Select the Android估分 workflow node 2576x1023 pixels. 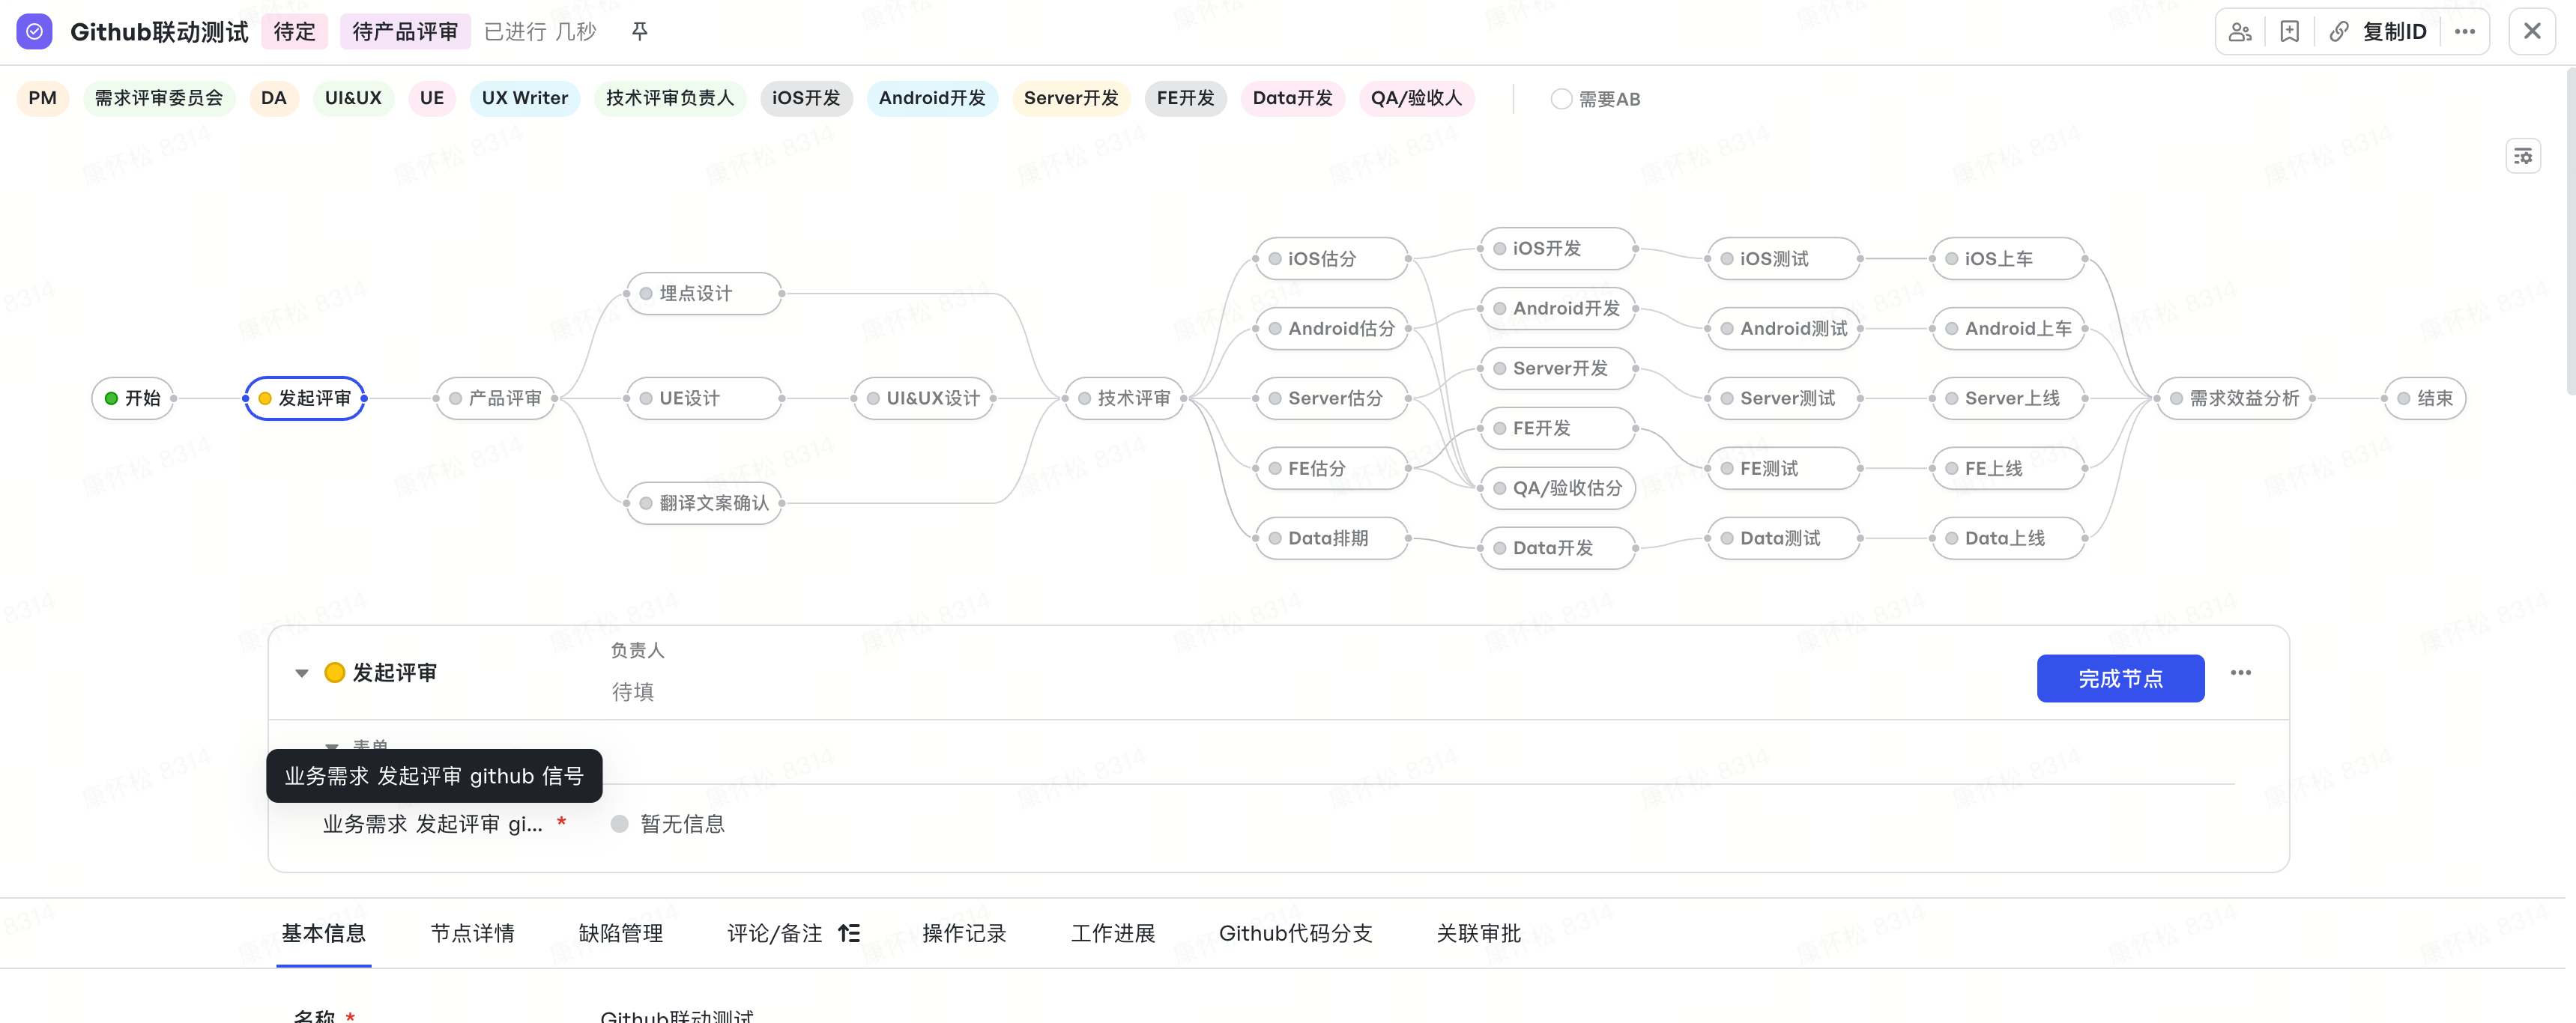1332,329
